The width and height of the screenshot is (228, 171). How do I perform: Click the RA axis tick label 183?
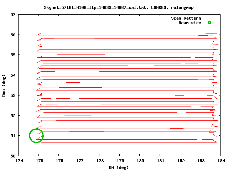pyautogui.click(x=201, y=161)
